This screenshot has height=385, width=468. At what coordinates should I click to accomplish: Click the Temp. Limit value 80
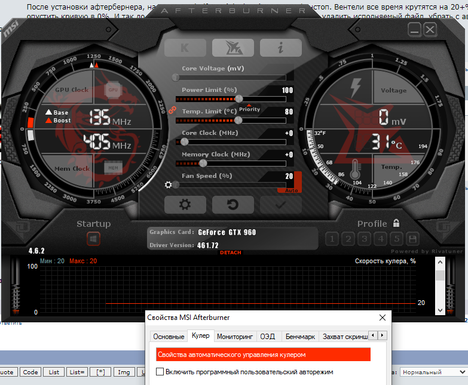(289, 112)
